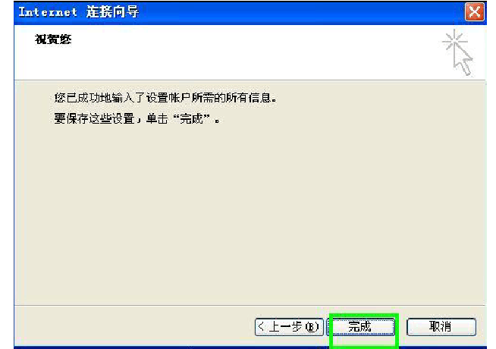Click the quoted word “完成” in instructions
The image size is (496, 349).
pyautogui.click(x=192, y=118)
